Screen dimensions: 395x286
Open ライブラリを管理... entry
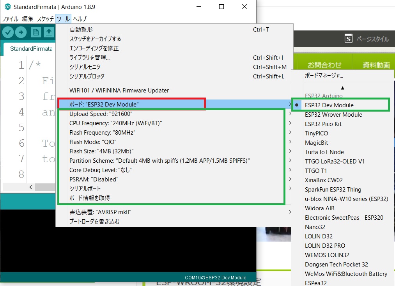[x=174, y=57]
